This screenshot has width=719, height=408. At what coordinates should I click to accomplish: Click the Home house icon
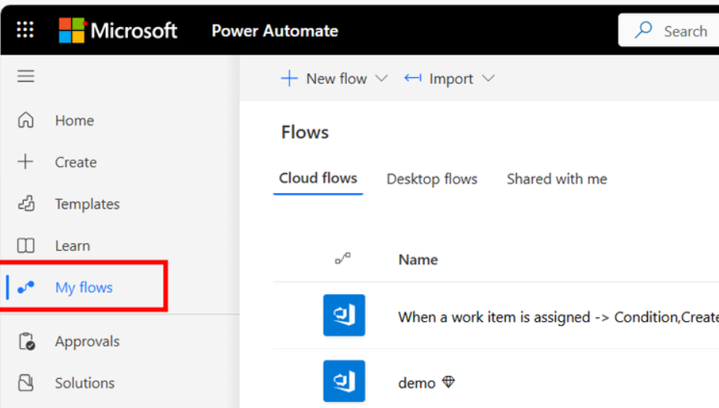[x=25, y=120]
